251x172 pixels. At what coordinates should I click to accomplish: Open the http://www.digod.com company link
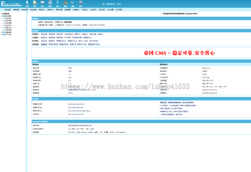(76, 114)
